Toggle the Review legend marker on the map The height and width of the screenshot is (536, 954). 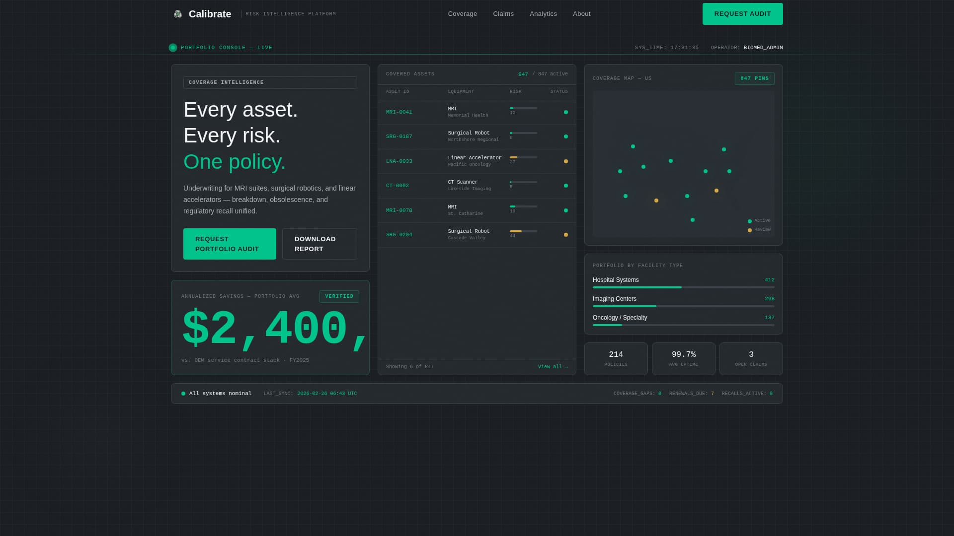[x=749, y=229]
